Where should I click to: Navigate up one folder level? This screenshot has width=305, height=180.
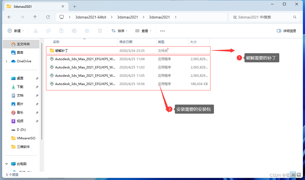pyautogui.click(x=35, y=17)
